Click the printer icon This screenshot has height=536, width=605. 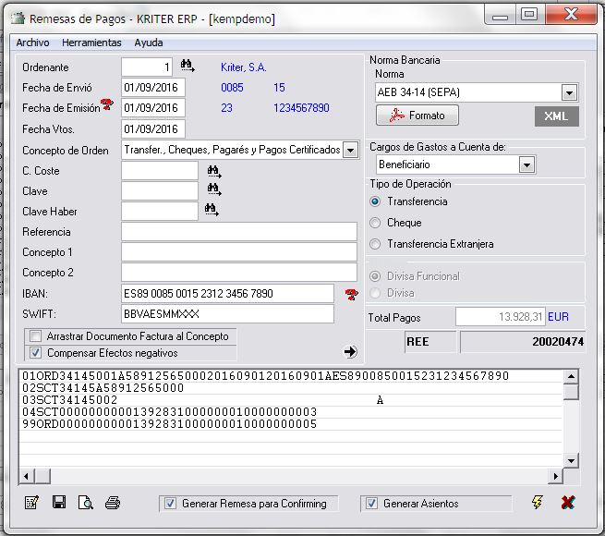(113, 503)
